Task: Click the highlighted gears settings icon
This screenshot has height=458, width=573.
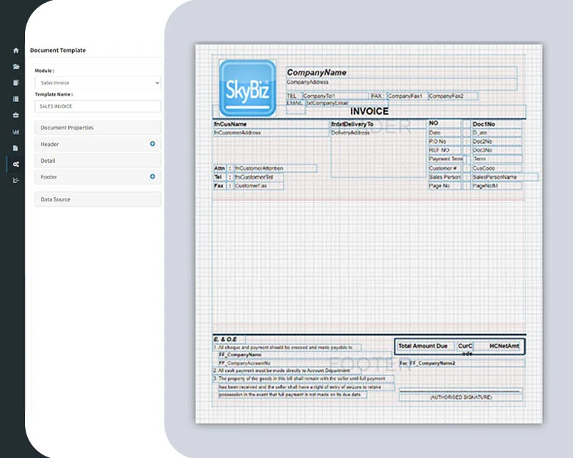Action: (x=14, y=164)
